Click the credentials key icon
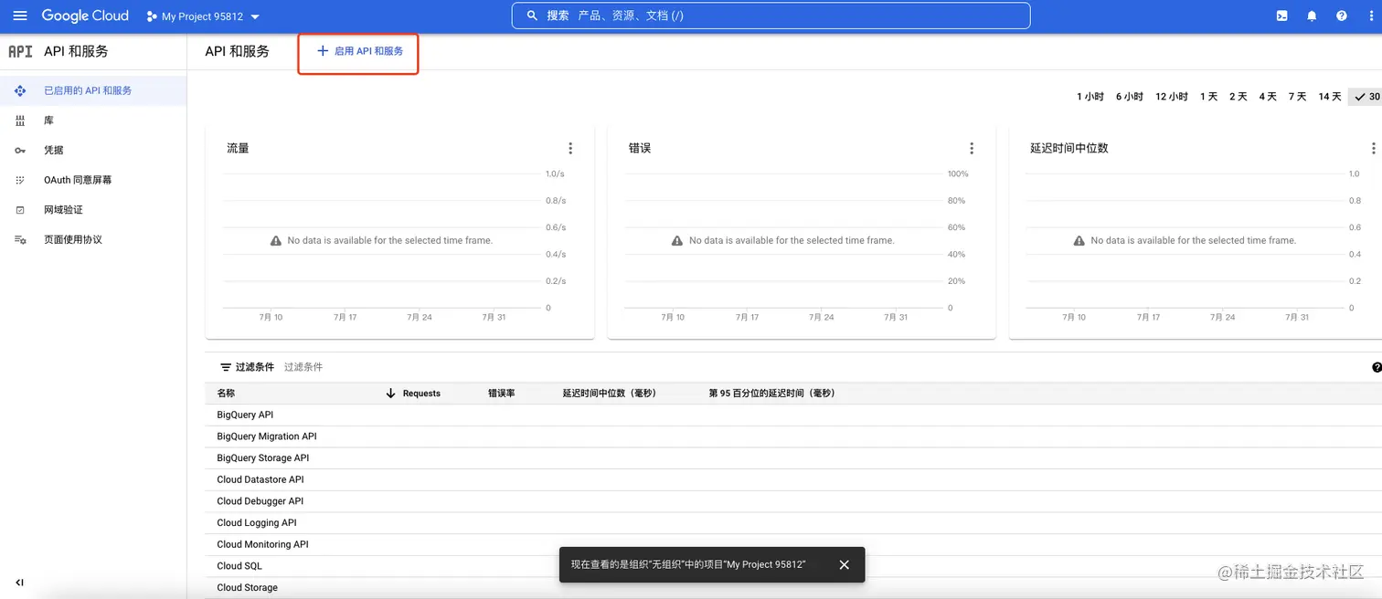This screenshot has width=1382, height=599. tap(20, 150)
